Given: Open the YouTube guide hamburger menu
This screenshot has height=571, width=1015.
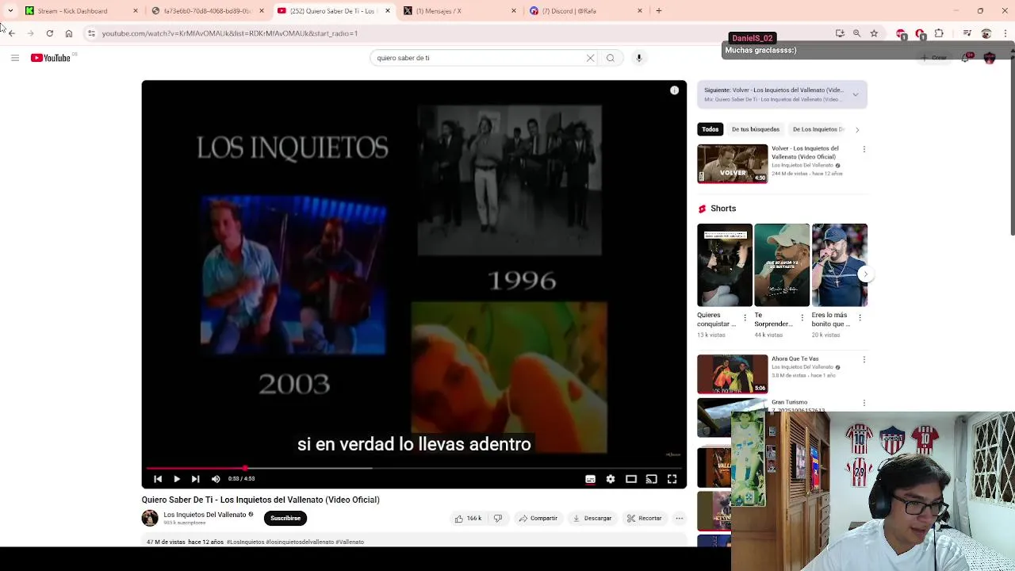Looking at the screenshot, I should (x=14, y=58).
